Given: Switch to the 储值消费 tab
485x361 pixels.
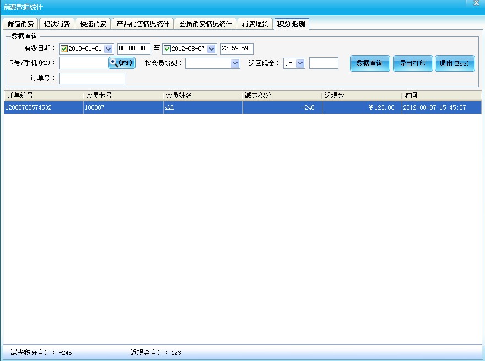Looking at the screenshot, I should tap(20, 24).
